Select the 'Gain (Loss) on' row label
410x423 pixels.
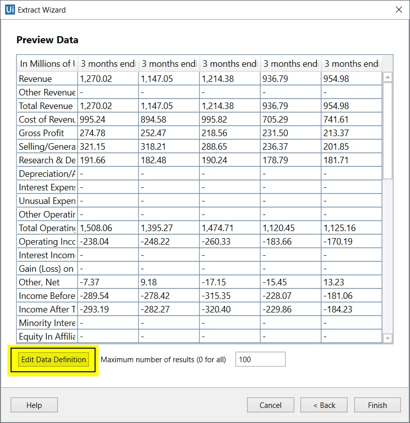click(x=47, y=268)
